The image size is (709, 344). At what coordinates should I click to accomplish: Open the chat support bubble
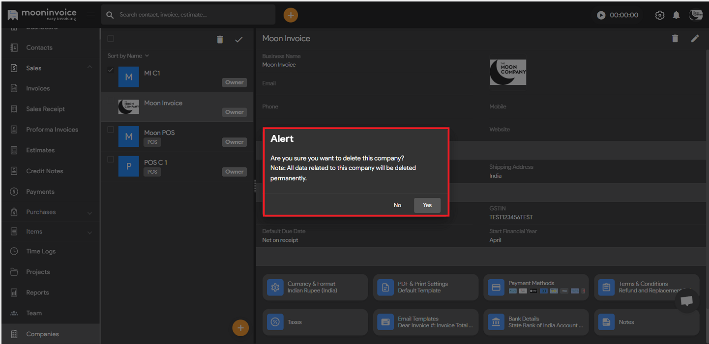point(687,301)
